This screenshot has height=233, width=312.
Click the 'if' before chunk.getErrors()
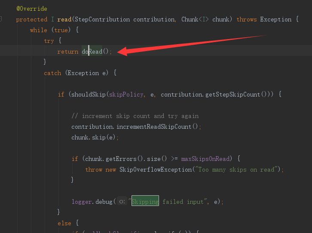[x=75, y=159]
